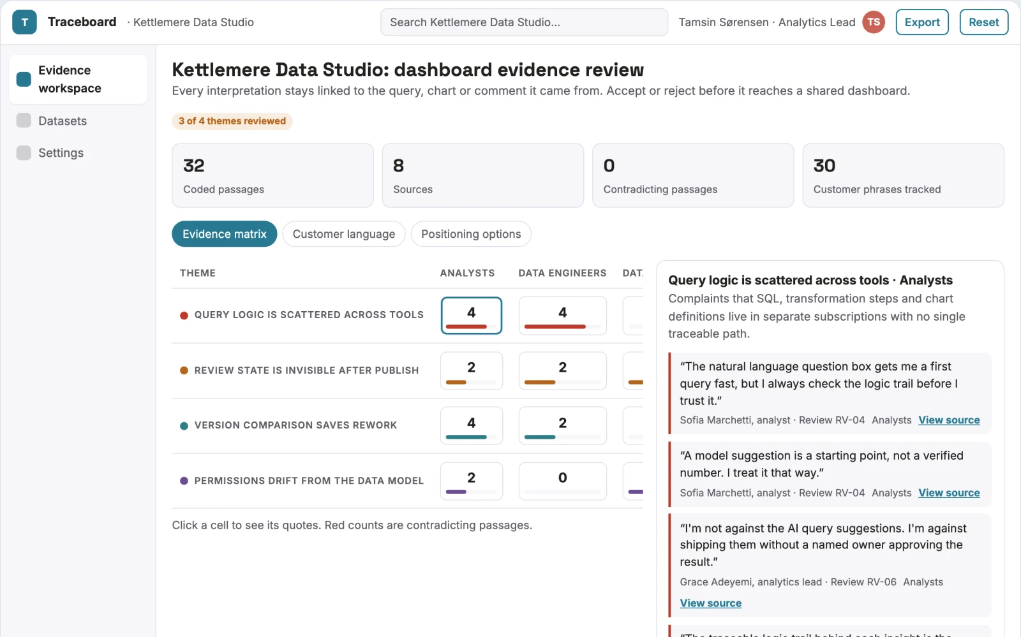1021x637 pixels.
Task: Click the Analysts column header
Action: tap(467, 273)
